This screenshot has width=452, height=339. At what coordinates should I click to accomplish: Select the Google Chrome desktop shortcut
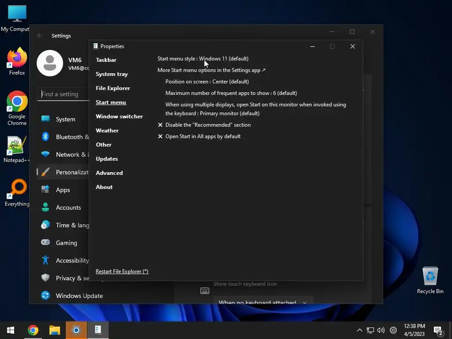coord(17,108)
